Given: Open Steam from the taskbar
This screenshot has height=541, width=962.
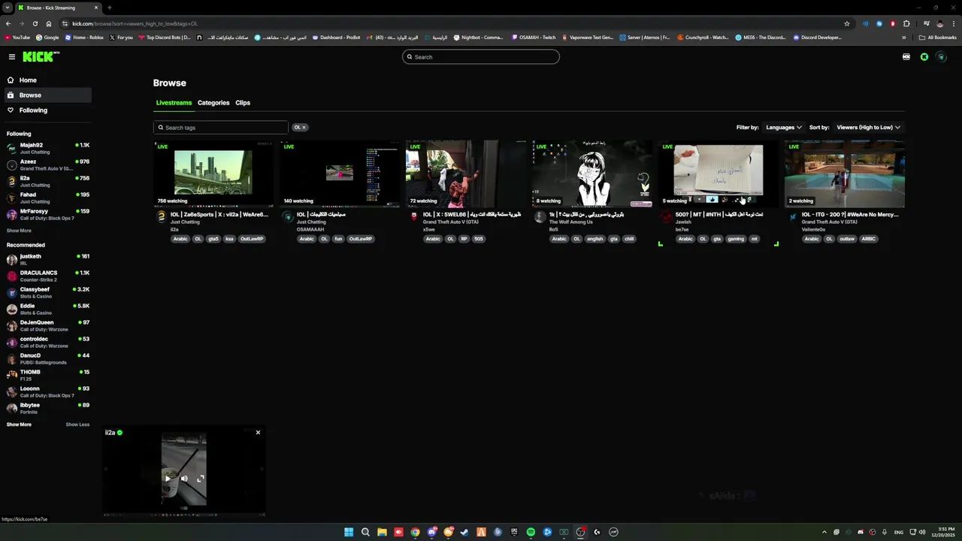Looking at the screenshot, I should pyautogui.click(x=464, y=532).
